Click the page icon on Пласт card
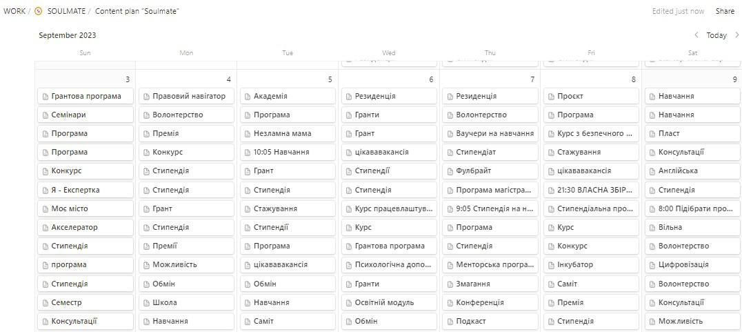The height and width of the screenshot is (332, 742). click(652, 134)
